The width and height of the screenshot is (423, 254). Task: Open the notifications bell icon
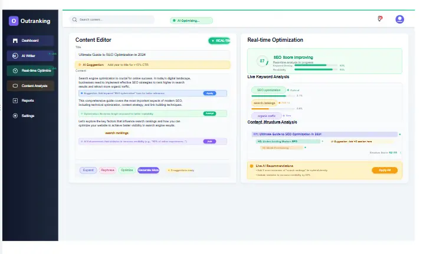(380, 19)
